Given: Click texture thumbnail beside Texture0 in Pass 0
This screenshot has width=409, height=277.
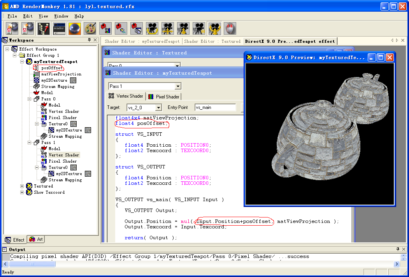Looking at the screenshot, I should [74, 124].
